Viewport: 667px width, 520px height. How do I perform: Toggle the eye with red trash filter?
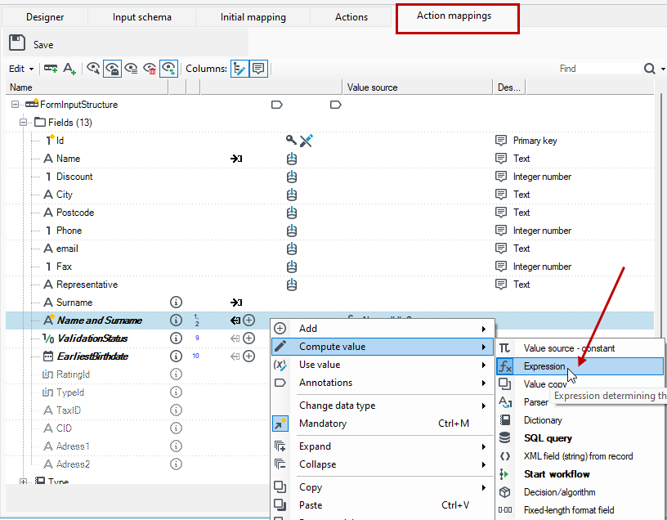click(150, 69)
